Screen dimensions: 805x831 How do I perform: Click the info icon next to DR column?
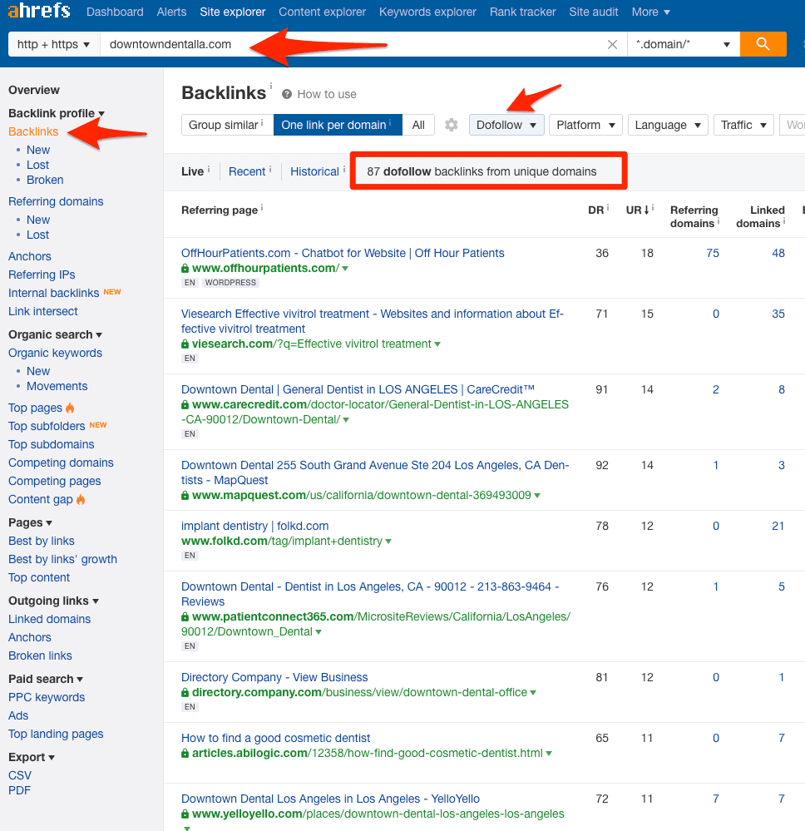[x=607, y=208]
